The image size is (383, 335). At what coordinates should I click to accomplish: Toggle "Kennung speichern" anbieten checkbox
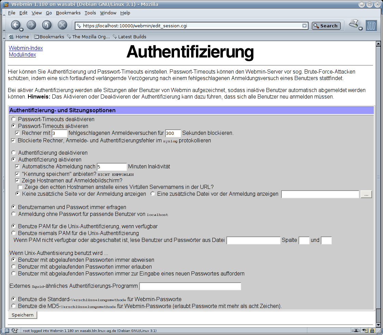[x=17, y=174]
